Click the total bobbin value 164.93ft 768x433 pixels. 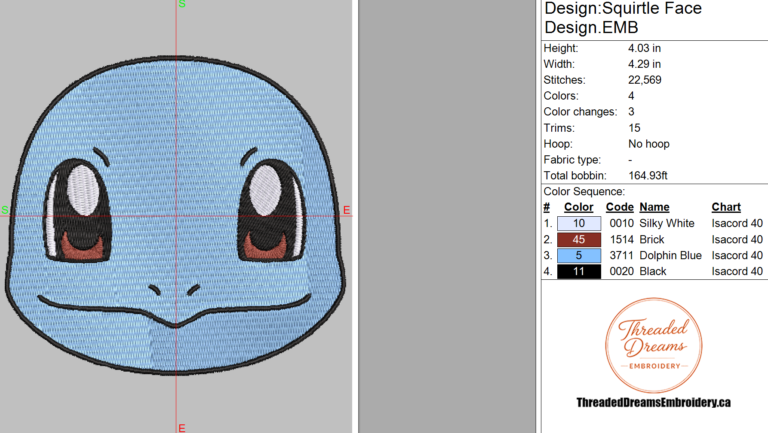click(x=648, y=176)
